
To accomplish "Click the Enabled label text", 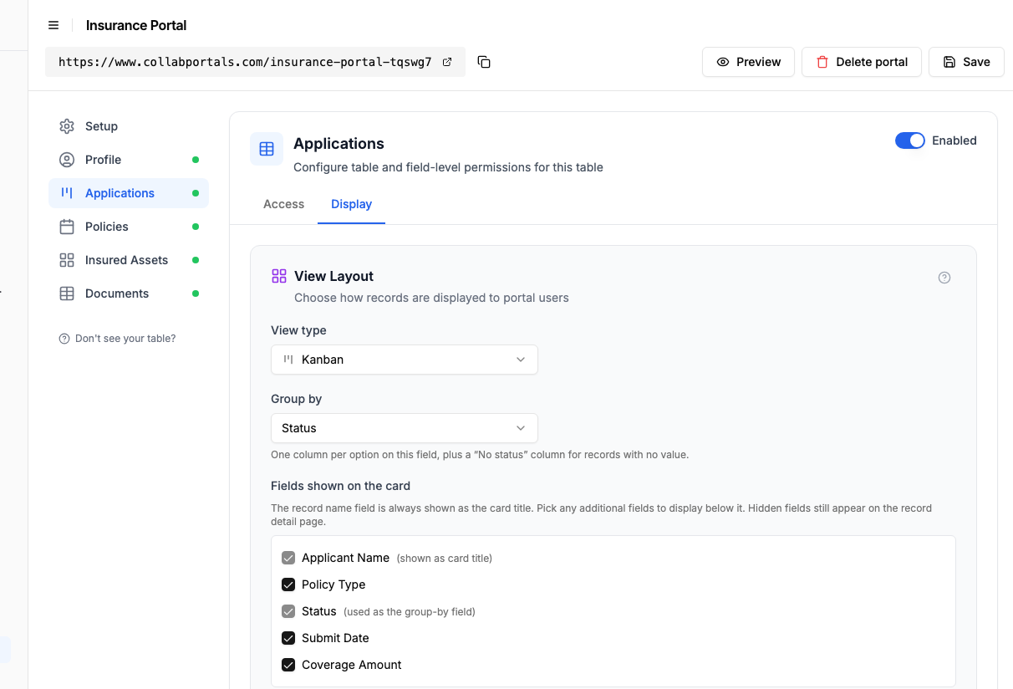I will (x=954, y=140).
